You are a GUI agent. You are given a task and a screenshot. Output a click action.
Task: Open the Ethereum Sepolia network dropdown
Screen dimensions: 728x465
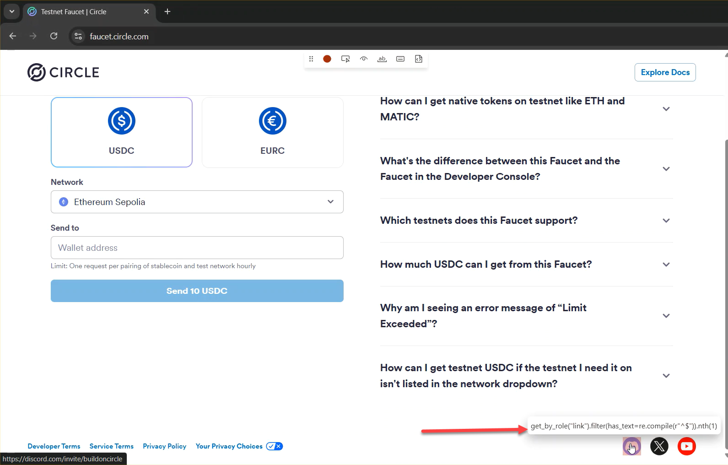(x=197, y=202)
